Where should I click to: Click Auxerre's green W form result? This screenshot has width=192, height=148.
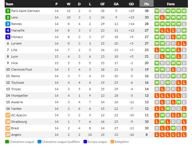179,102
